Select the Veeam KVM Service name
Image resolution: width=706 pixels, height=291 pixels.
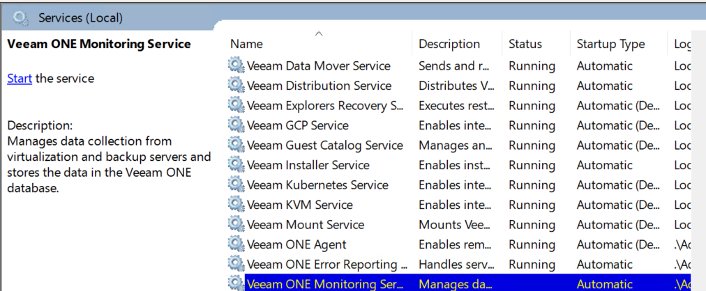(300, 205)
